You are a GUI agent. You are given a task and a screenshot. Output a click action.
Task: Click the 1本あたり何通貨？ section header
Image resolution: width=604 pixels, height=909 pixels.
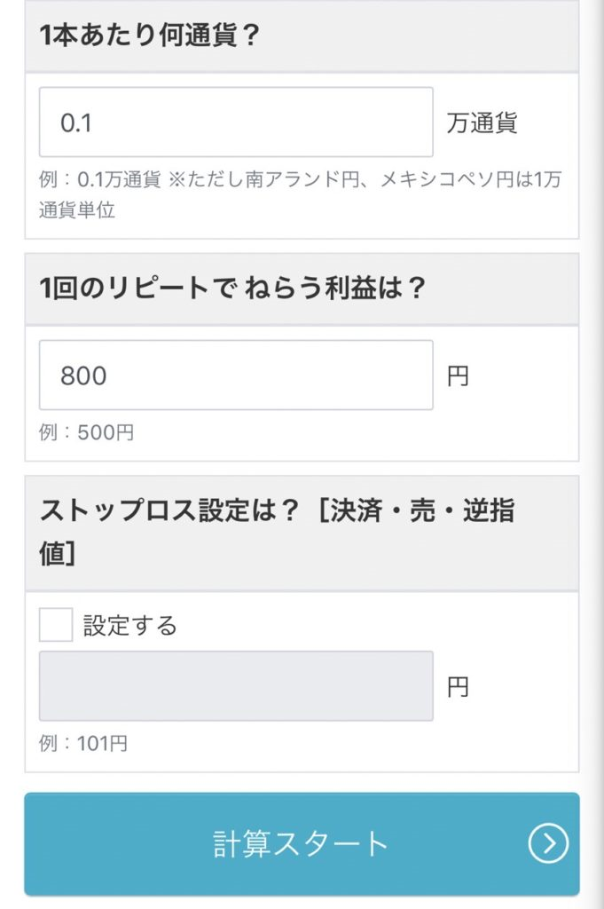149,37
